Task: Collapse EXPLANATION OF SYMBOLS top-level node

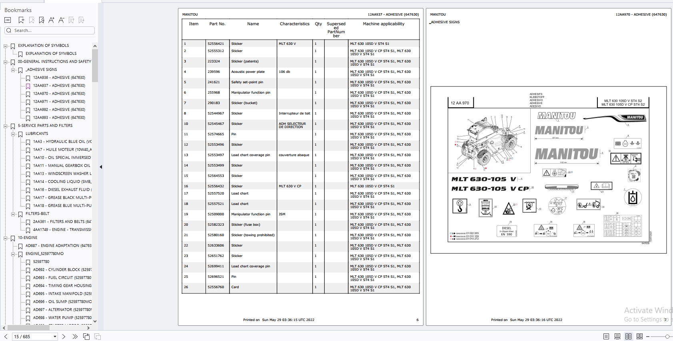Action: [x=6, y=46]
